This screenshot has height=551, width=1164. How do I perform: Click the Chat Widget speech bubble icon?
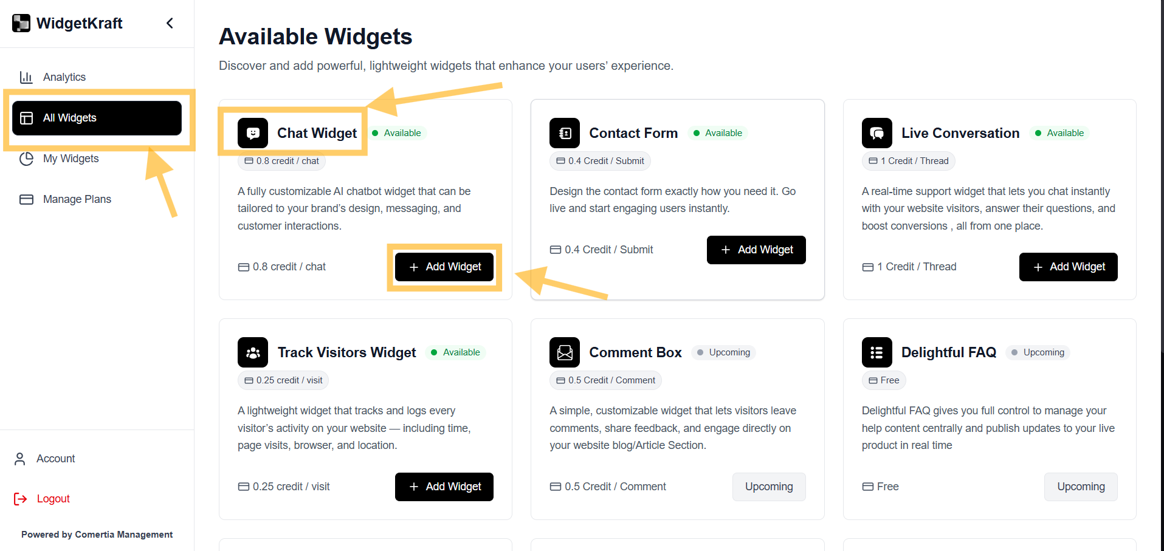click(252, 132)
